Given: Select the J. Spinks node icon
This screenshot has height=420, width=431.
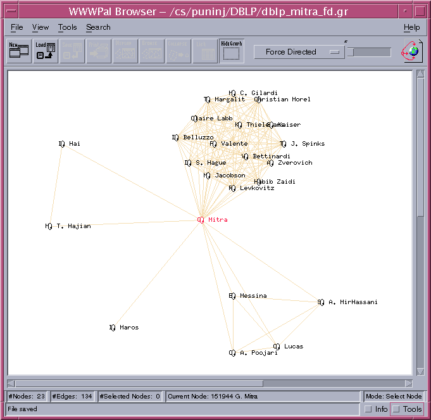Looking at the screenshot, I should pos(283,144).
